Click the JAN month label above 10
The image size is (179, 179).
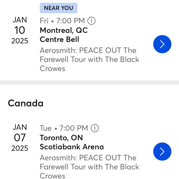[x=20, y=20]
